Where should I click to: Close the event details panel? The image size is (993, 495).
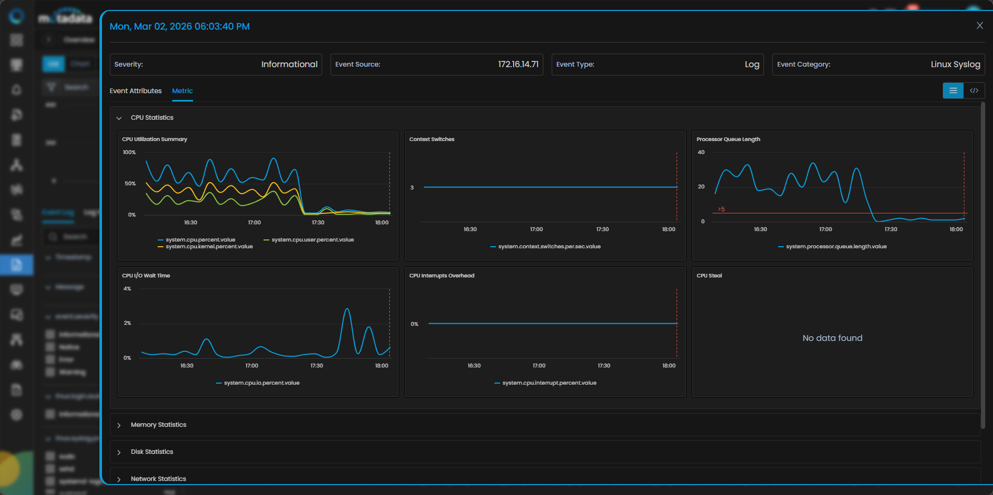click(979, 26)
